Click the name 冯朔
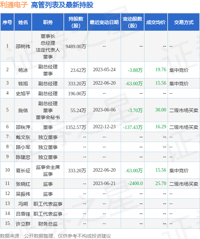 pos(23,204)
